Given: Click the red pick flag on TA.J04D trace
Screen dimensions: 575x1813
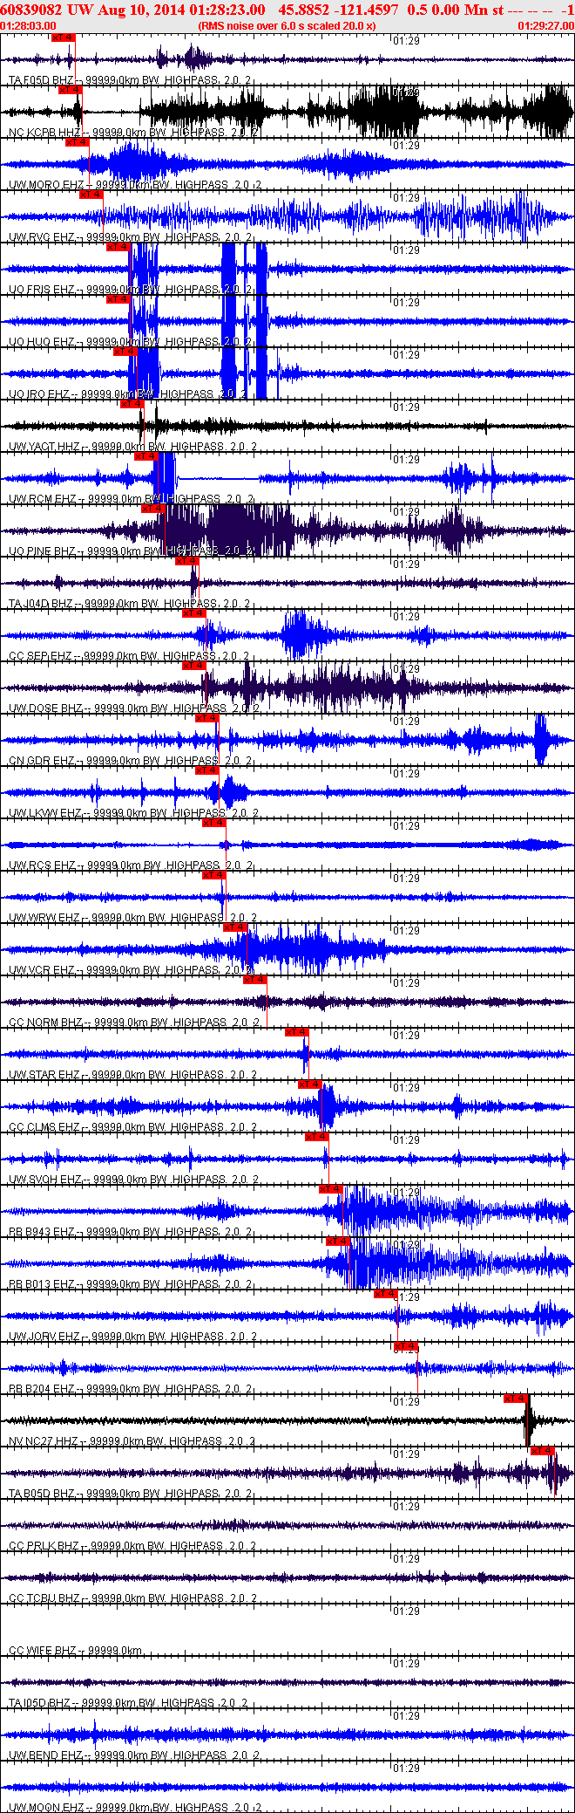Looking at the screenshot, I should pos(186,561).
